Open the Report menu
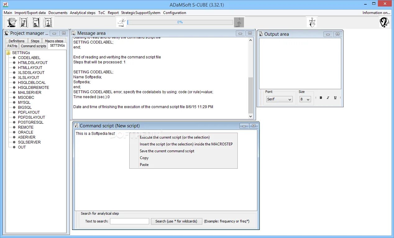This screenshot has width=394, height=238. point(113,13)
